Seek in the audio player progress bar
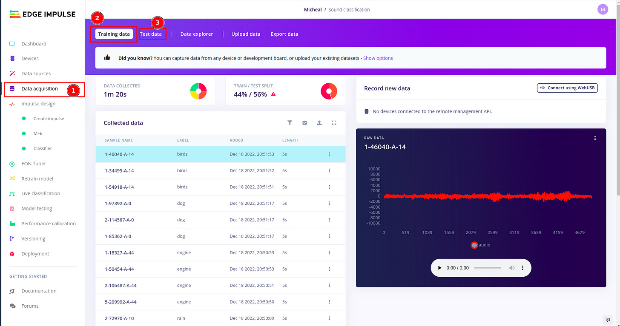 pos(488,268)
